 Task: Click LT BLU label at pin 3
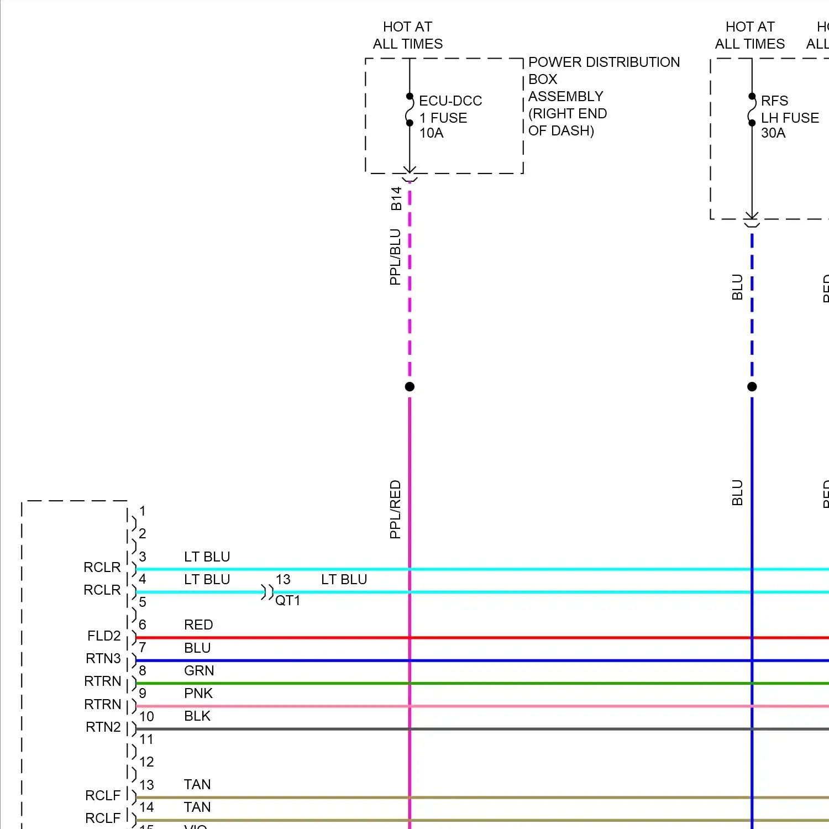pyautogui.click(x=207, y=557)
